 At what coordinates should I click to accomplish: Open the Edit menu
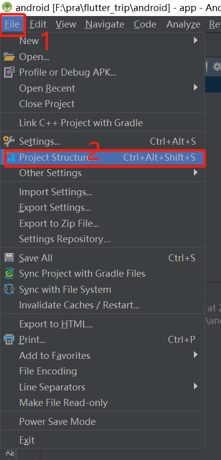tap(38, 24)
